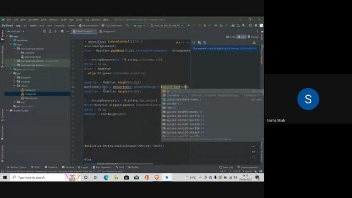Screen dimensions: 352x198
Task: Open the Build menu
Action: coord(64,20)
